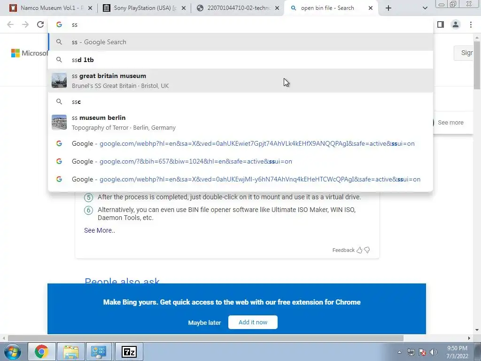Open Google link with bih=657&biw=1024
The image size is (481, 361).
click(240, 162)
